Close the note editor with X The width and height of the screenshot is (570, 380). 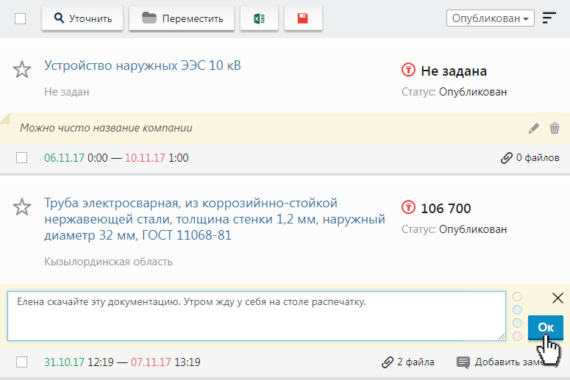tap(557, 298)
